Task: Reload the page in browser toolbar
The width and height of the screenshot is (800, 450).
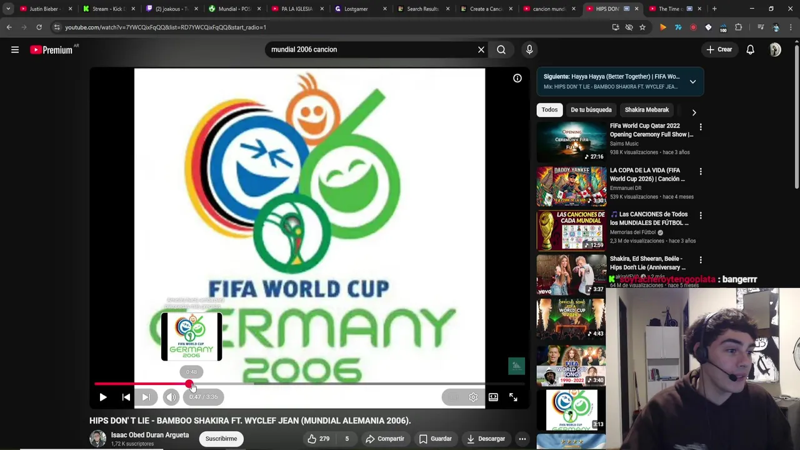Action: (39, 27)
